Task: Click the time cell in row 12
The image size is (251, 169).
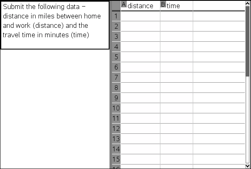Action: [176, 128]
